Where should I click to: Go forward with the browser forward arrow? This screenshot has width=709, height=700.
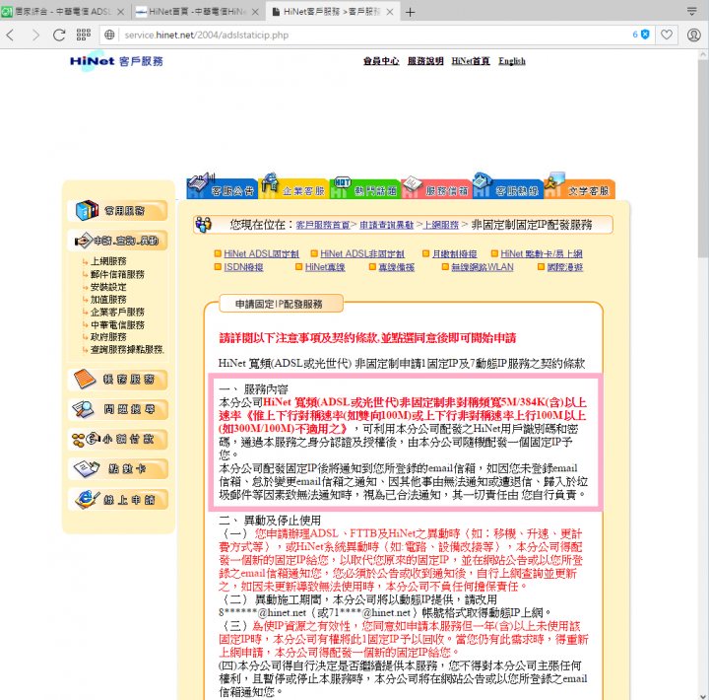pos(35,35)
